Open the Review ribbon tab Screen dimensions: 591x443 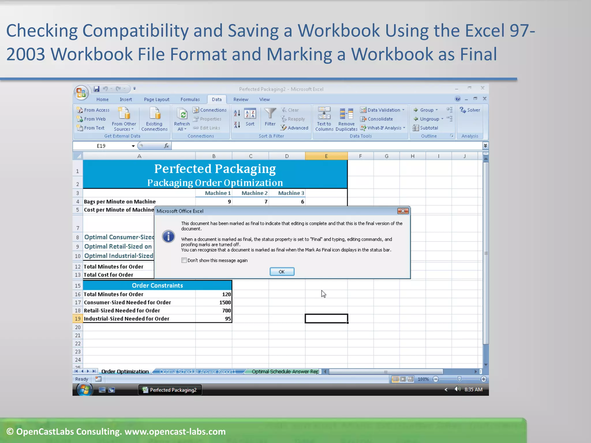point(241,100)
